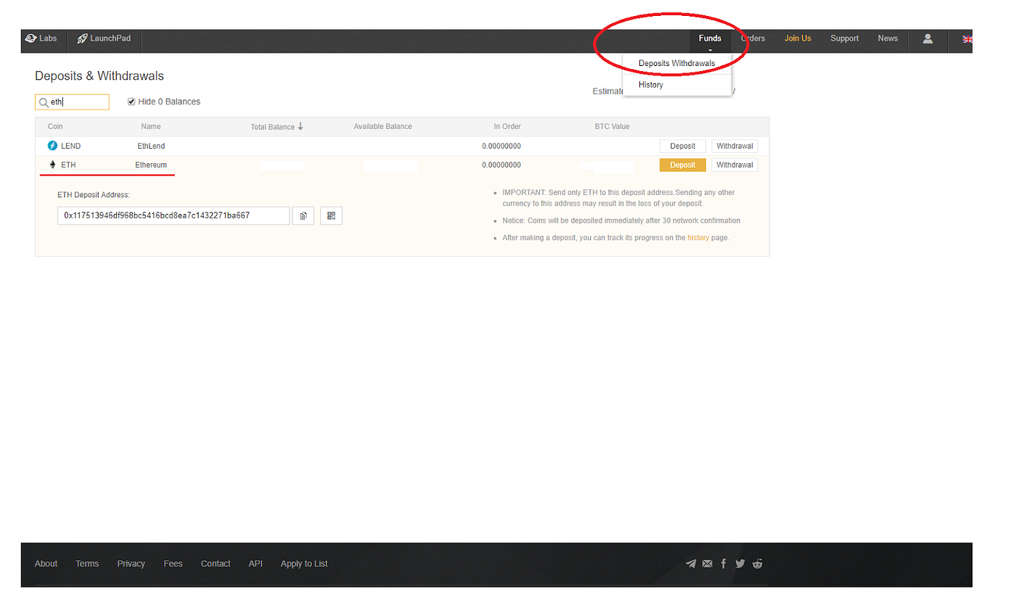Open the Apply to List footer link
The width and height of the screenshot is (1016, 610).
(x=304, y=564)
